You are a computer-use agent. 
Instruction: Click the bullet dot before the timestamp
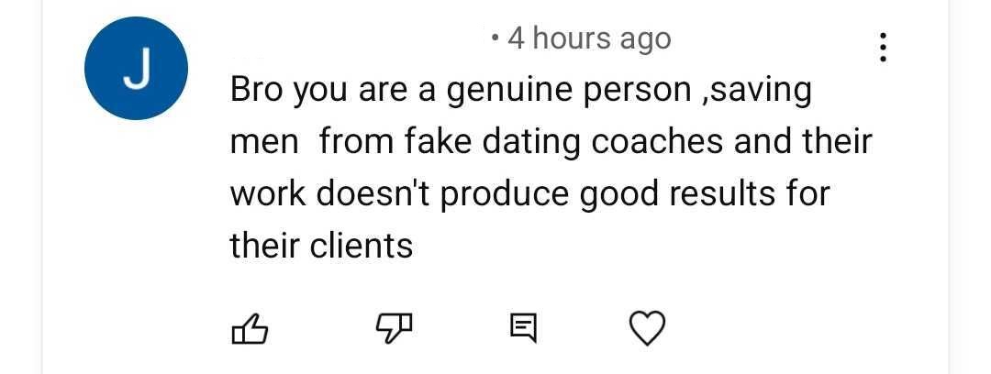pyautogui.click(x=495, y=38)
